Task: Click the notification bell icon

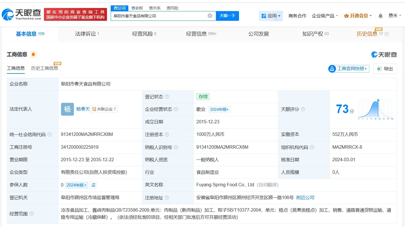Action: [380, 16]
